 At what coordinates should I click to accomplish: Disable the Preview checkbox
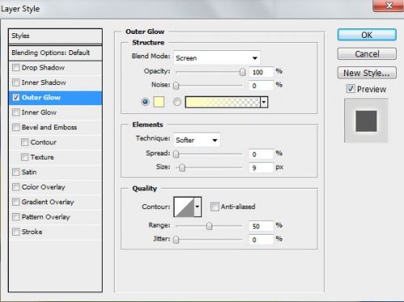[351, 89]
